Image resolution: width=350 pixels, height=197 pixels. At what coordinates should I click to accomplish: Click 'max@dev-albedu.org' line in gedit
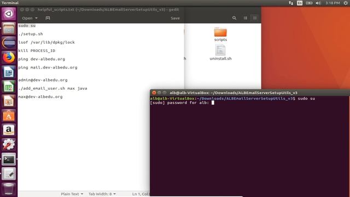[x=40, y=97]
